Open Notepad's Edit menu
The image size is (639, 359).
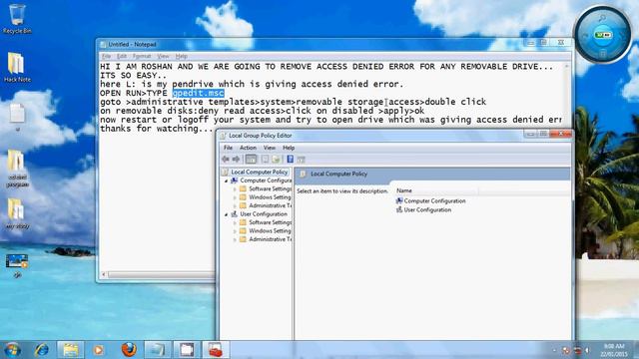122,56
